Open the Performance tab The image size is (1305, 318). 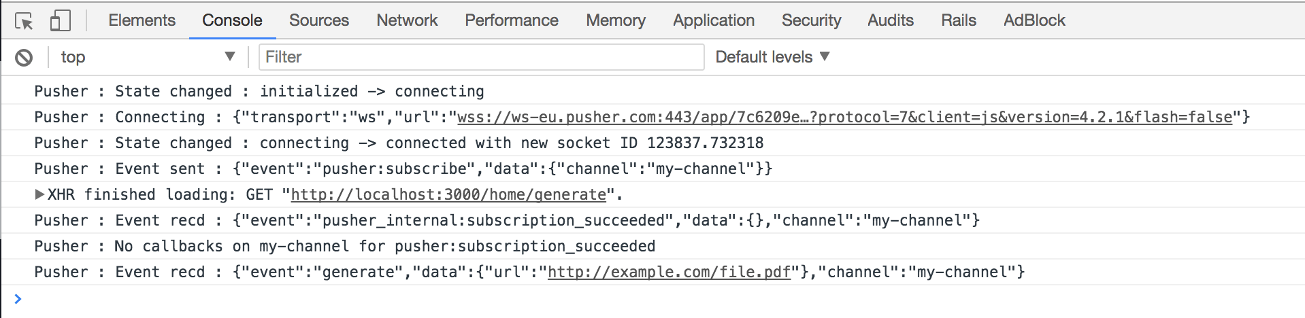pos(512,20)
